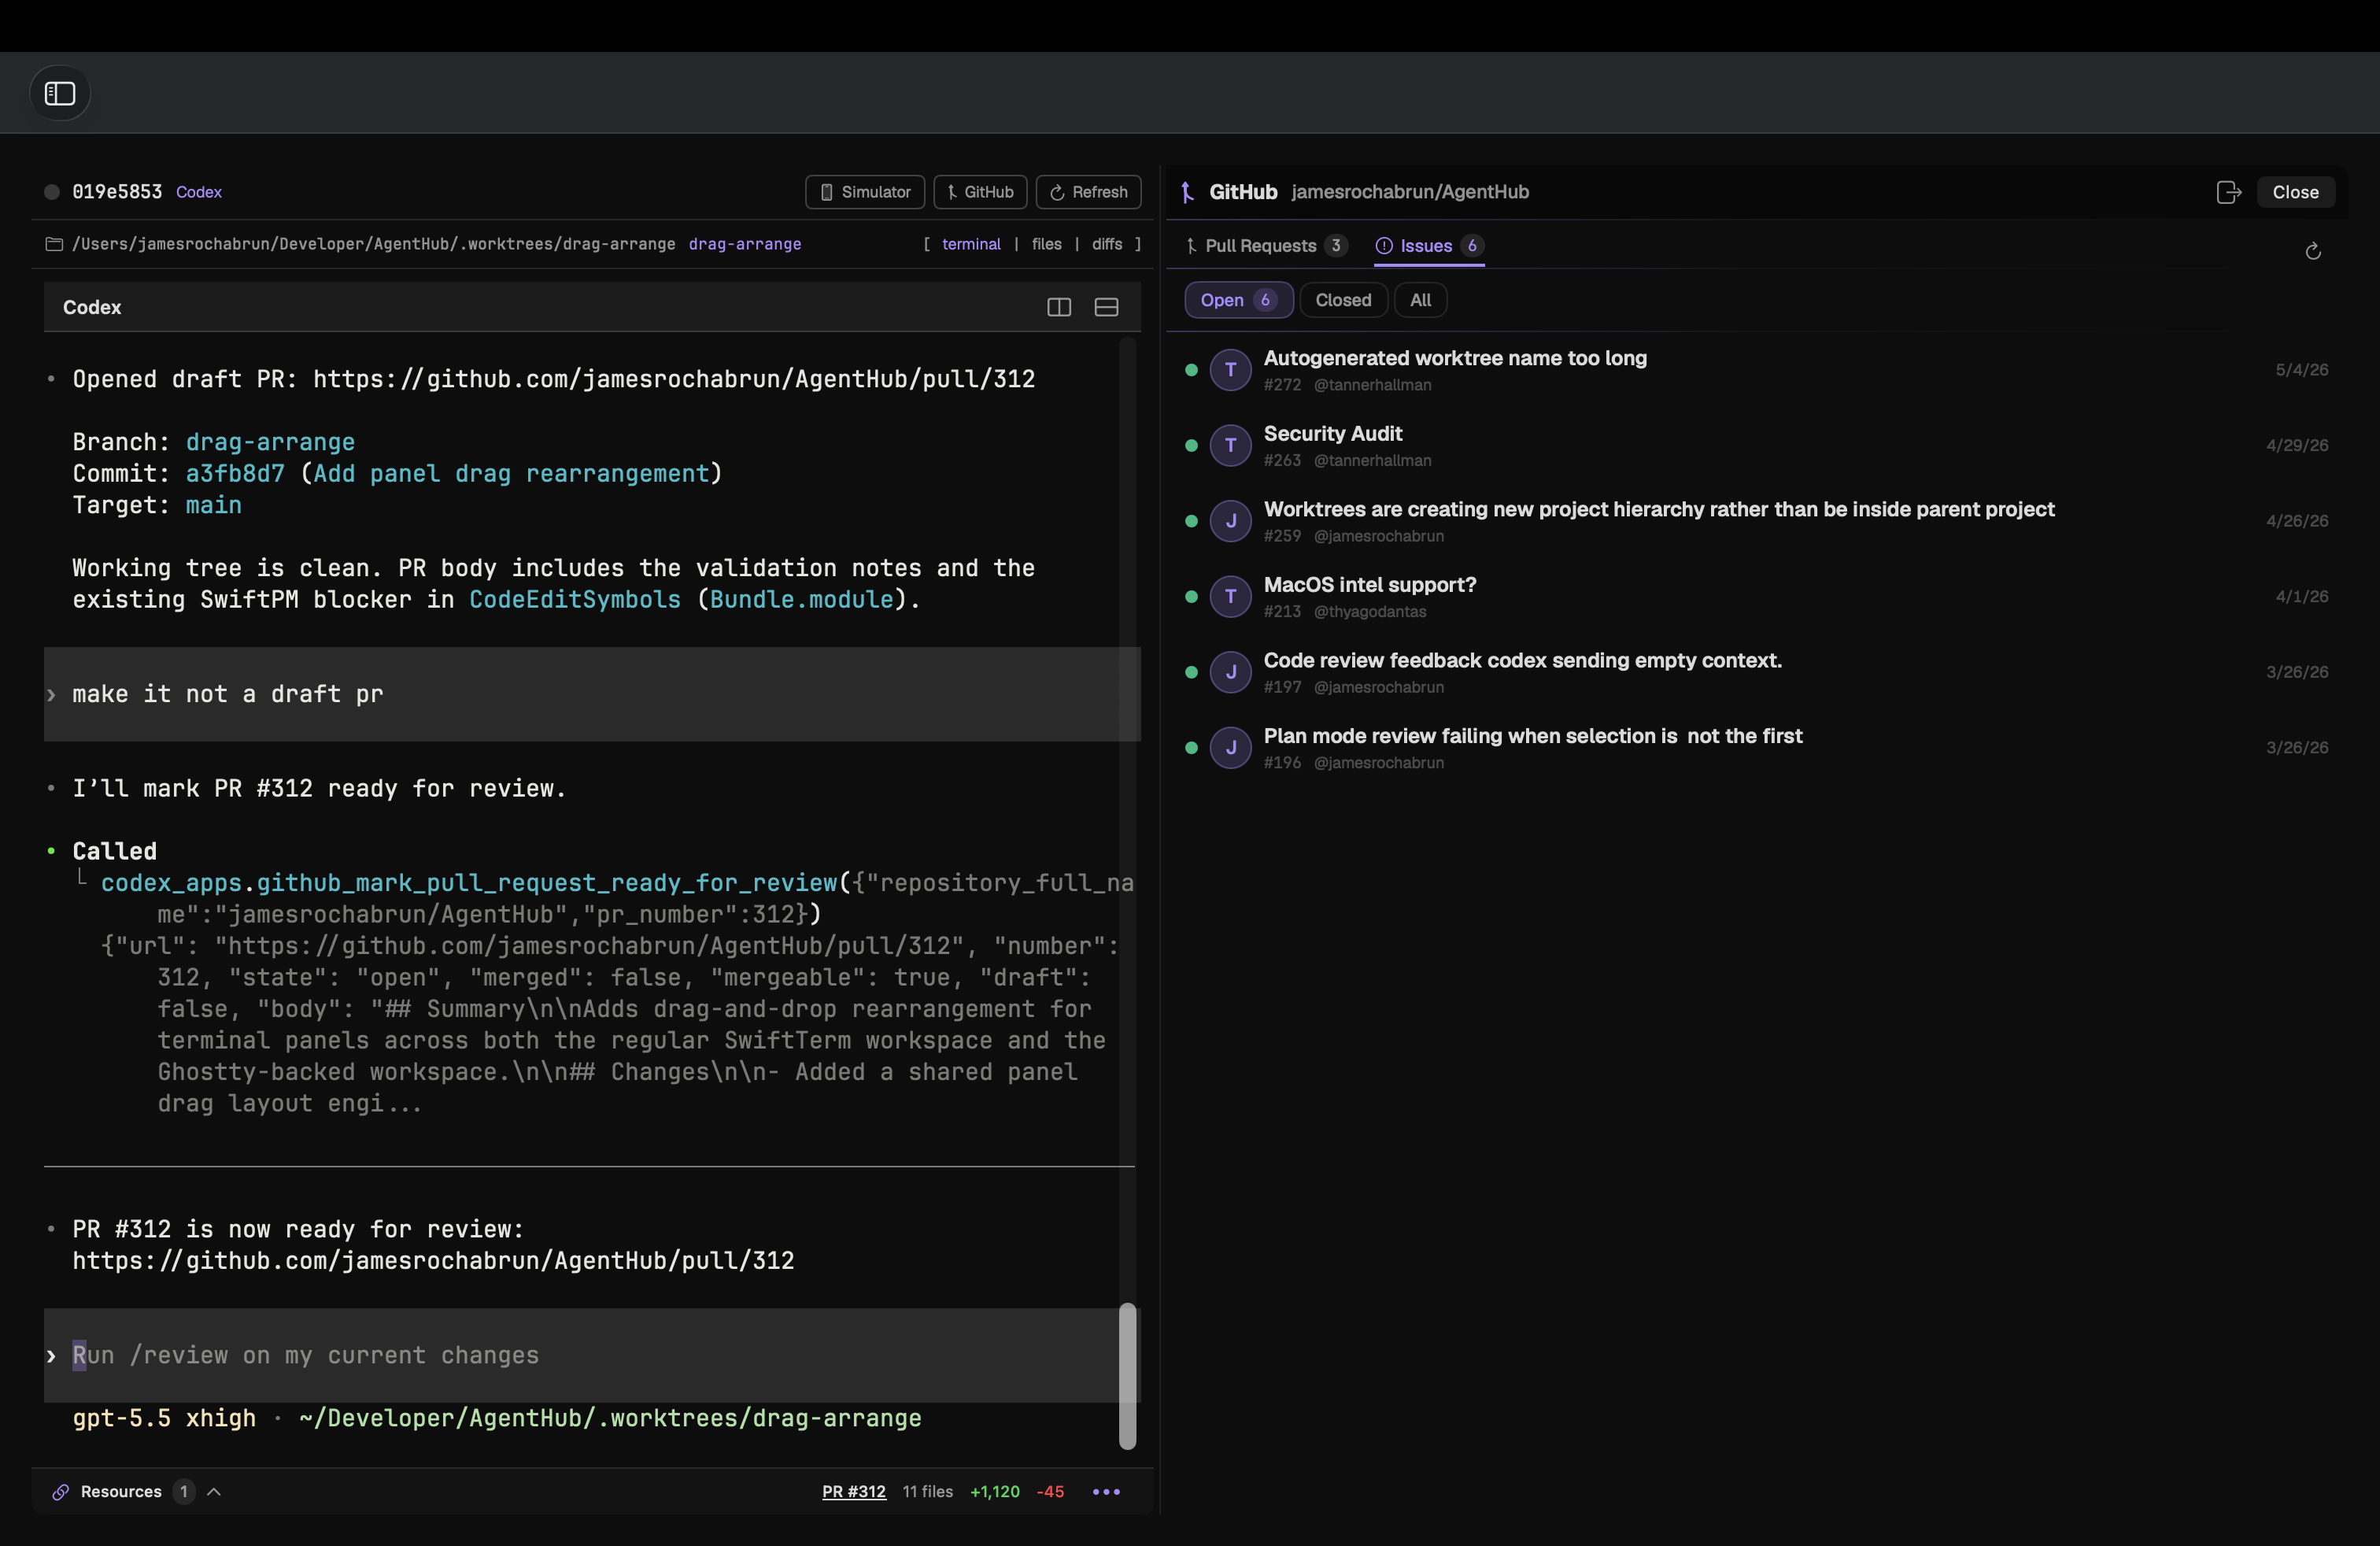Click avatar J on issue #259
The image size is (2380, 1546).
pos(1230,521)
